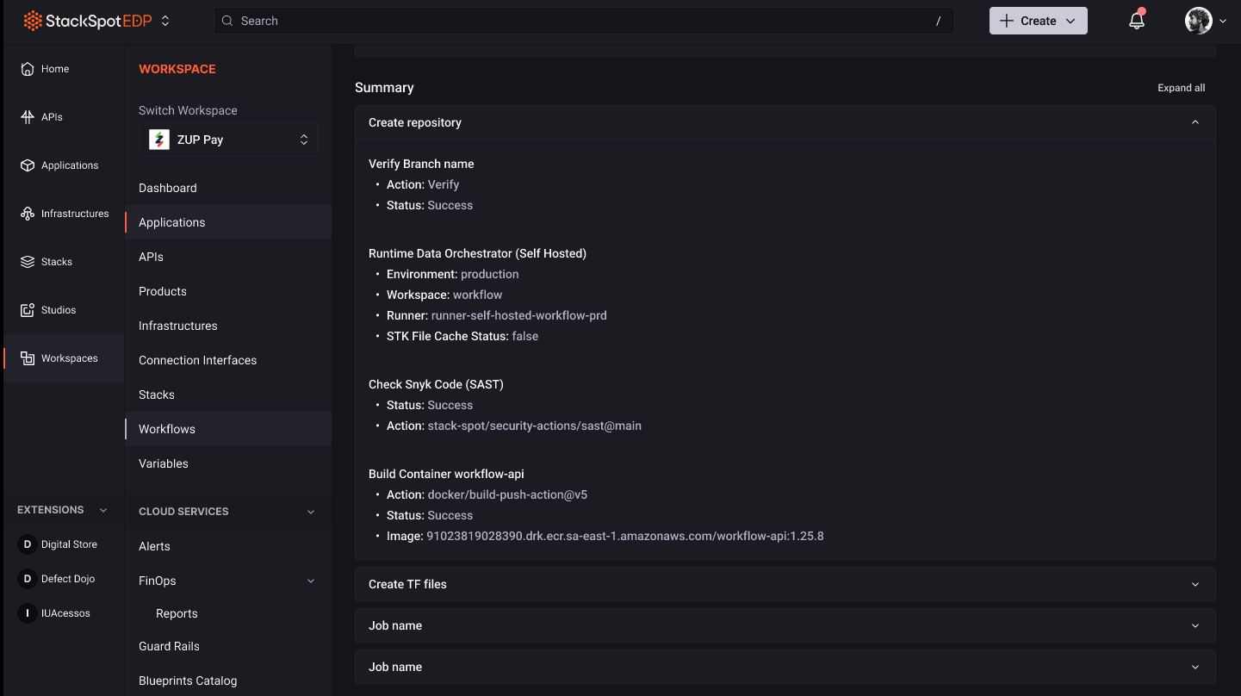Image resolution: width=1241 pixels, height=696 pixels.
Task: Click the Home icon in left sidebar
Action: (28, 69)
